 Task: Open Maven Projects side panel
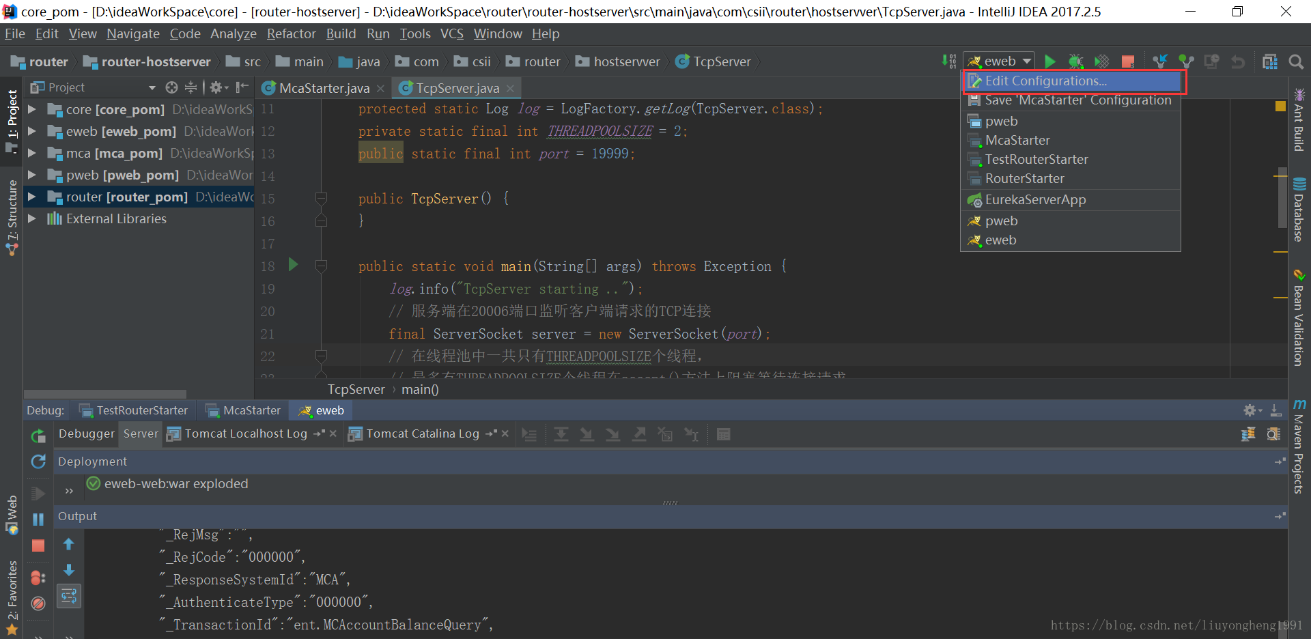point(1299,446)
